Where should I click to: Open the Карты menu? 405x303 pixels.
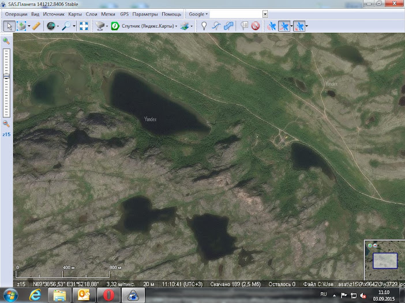coord(75,14)
